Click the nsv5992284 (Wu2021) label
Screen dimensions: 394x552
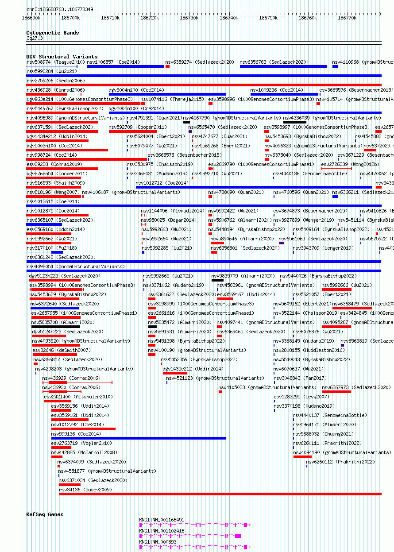53,71
